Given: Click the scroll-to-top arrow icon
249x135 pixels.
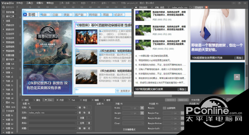Looking at the screenshot, I should tap(237, 77).
